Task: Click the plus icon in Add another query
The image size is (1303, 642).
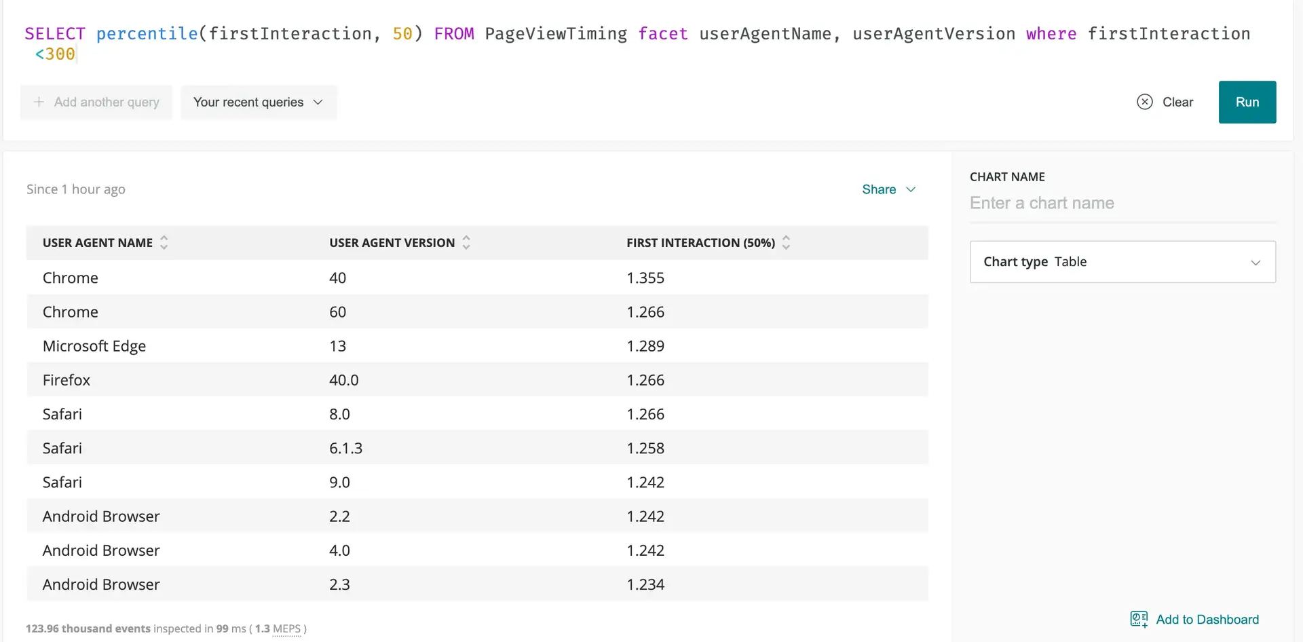Action: pos(39,102)
